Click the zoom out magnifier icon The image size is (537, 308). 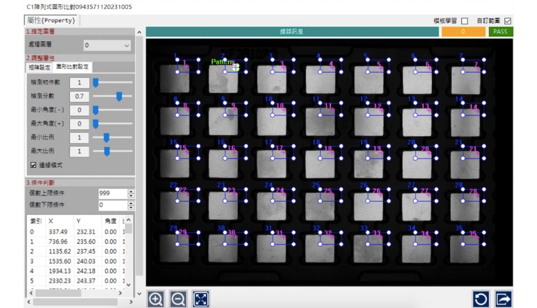click(x=178, y=299)
